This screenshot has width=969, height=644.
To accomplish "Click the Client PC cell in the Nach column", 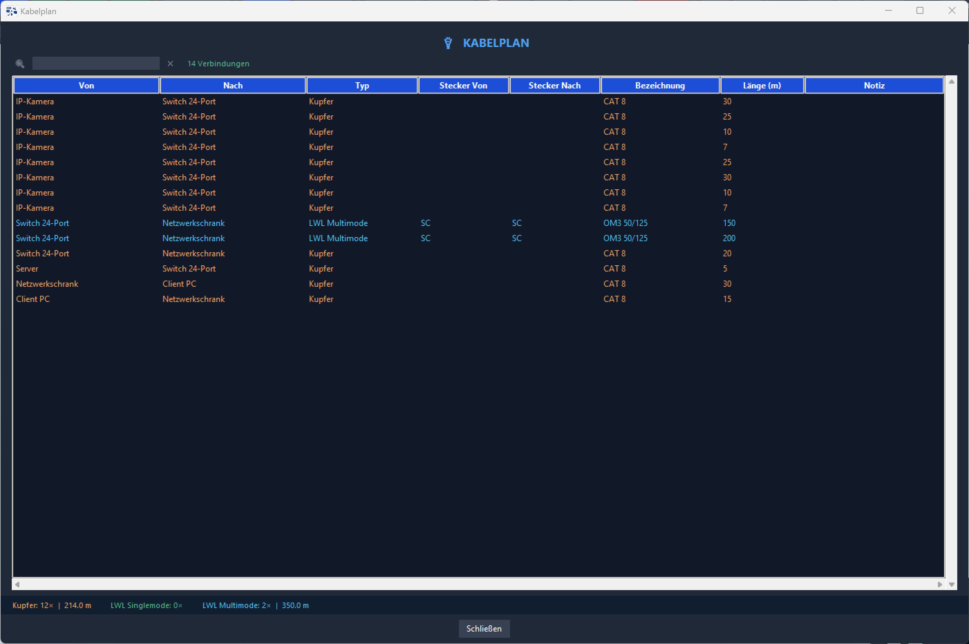I will point(179,284).
